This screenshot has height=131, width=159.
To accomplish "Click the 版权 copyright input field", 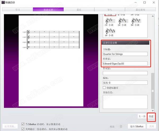I will (x=125, y=83).
